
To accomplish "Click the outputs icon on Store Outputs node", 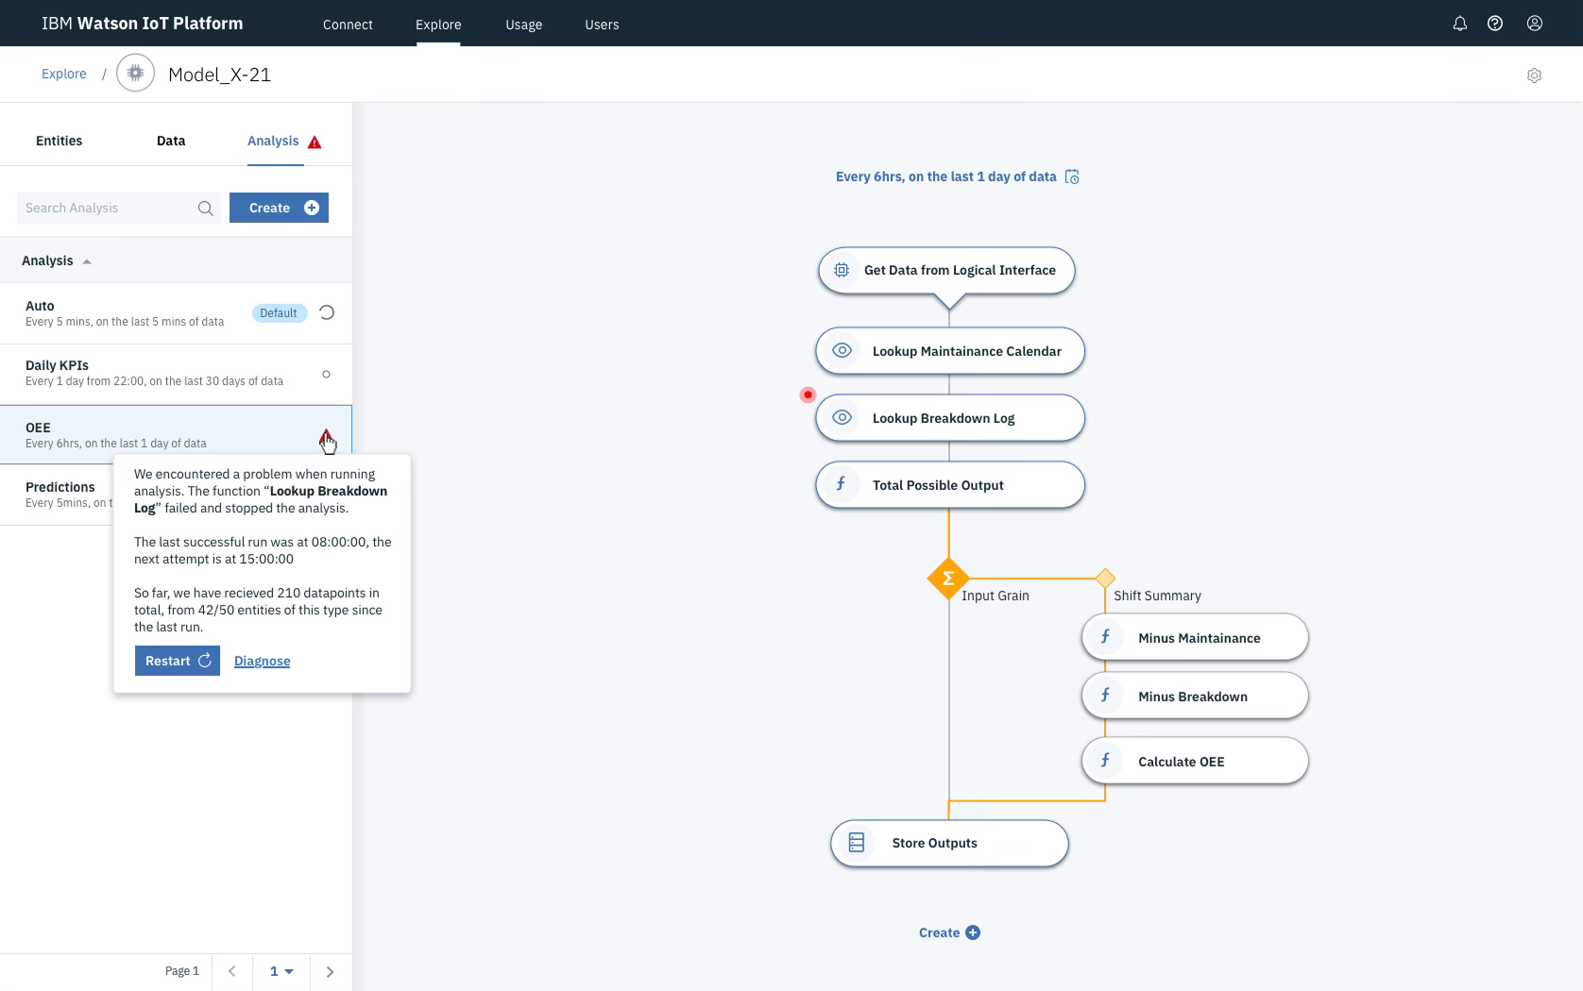I will [x=857, y=842].
